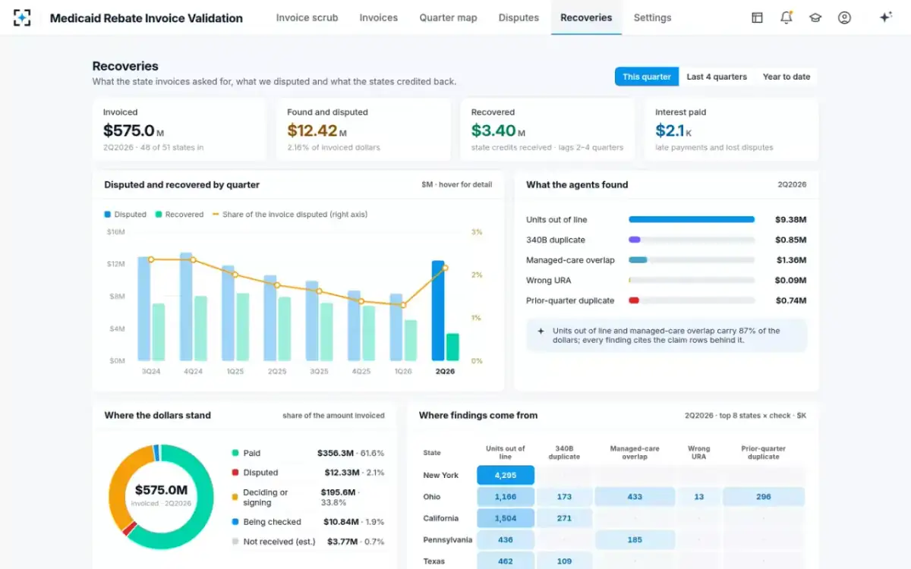The width and height of the screenshot is (911, 569).
Task: Click the California 1,504 cell
Action: pos(506,518)
